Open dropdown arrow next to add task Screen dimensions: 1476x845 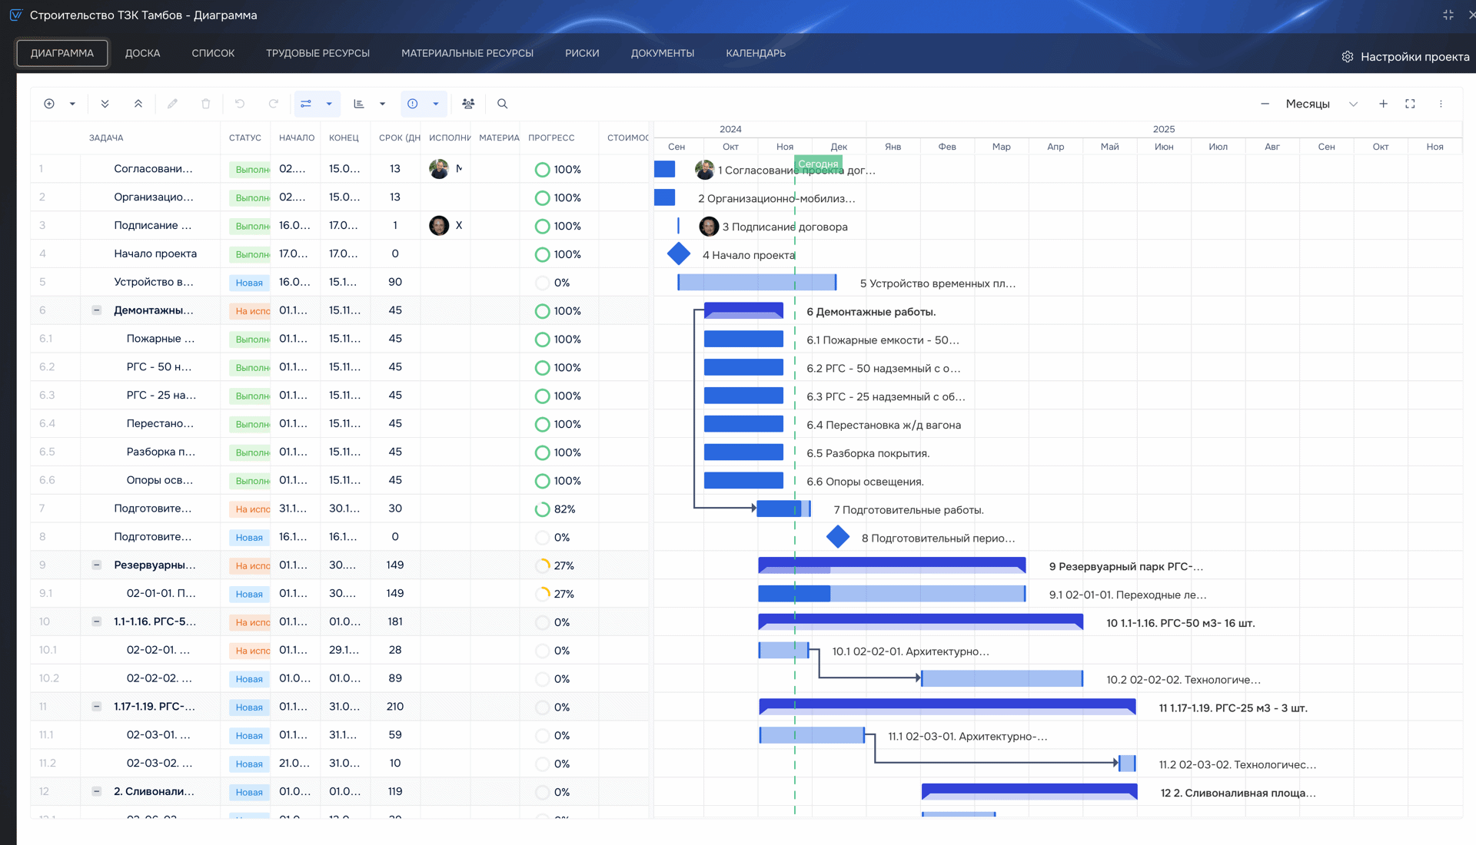coord(72,104)
